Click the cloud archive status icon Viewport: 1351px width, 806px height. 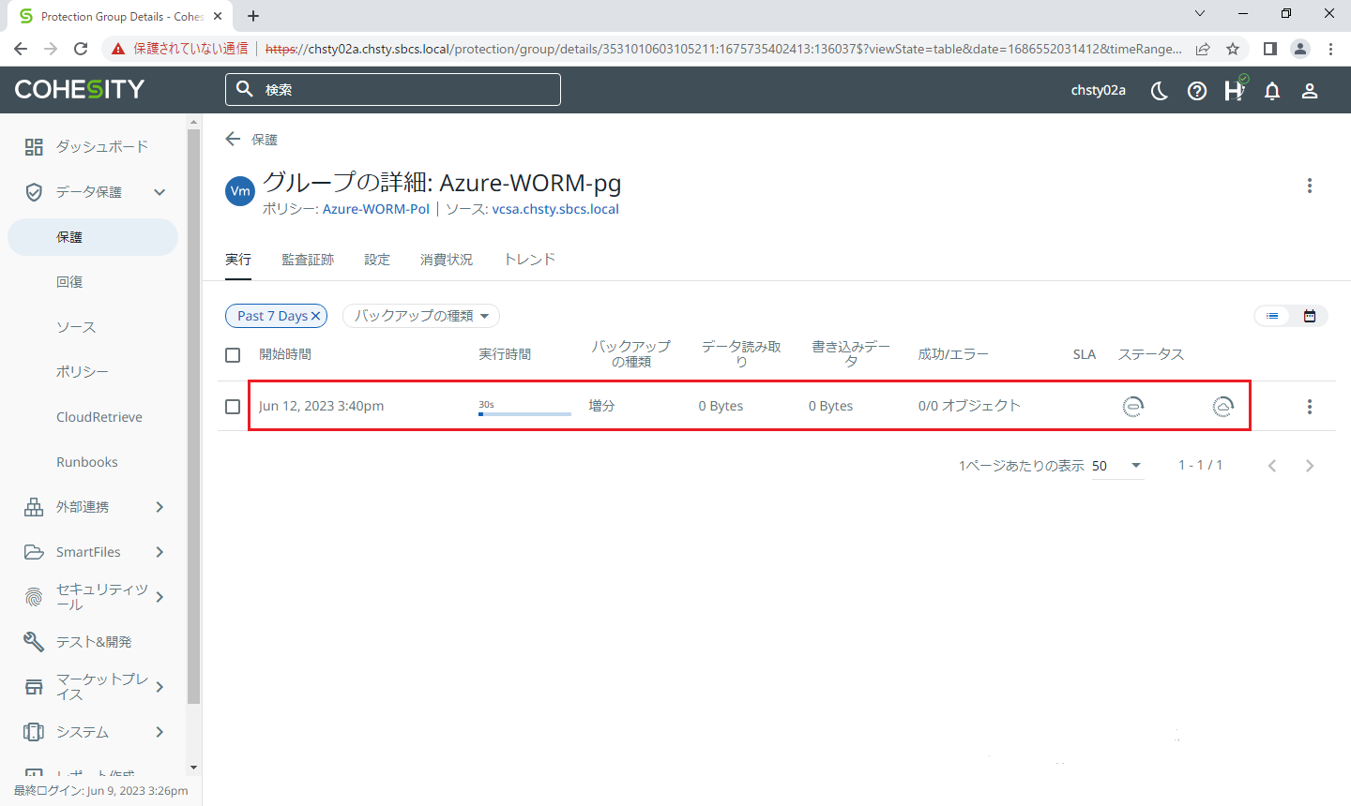(x=1223, y=406)
